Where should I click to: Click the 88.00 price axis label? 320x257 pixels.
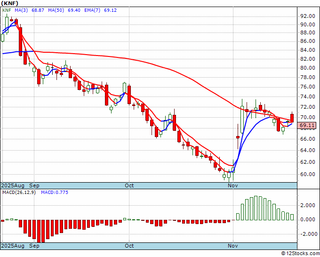[308, 32]
